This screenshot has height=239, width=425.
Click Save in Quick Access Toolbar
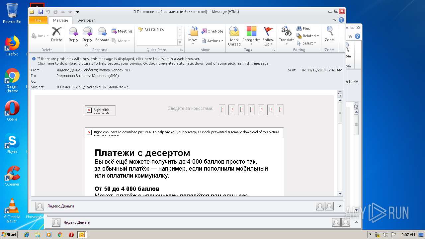(x=41, y=12)
